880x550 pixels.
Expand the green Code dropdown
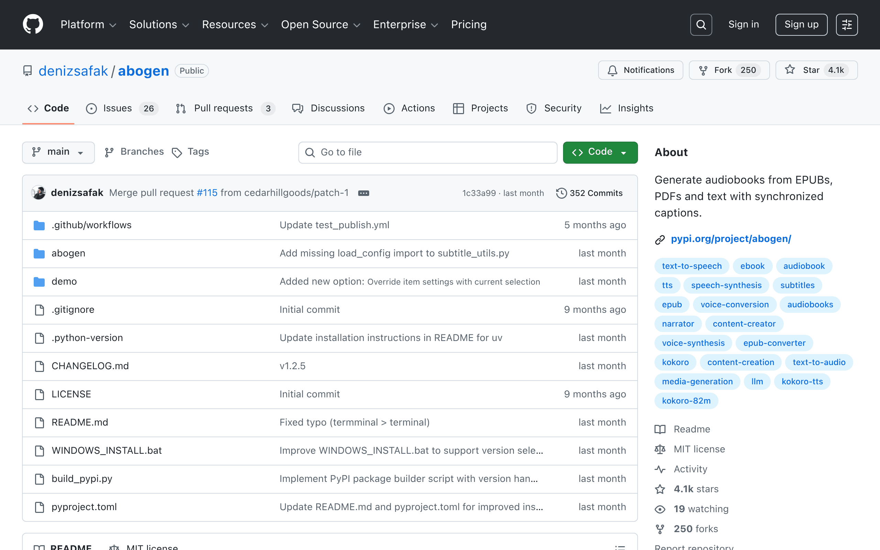click(x=600, y=152)
